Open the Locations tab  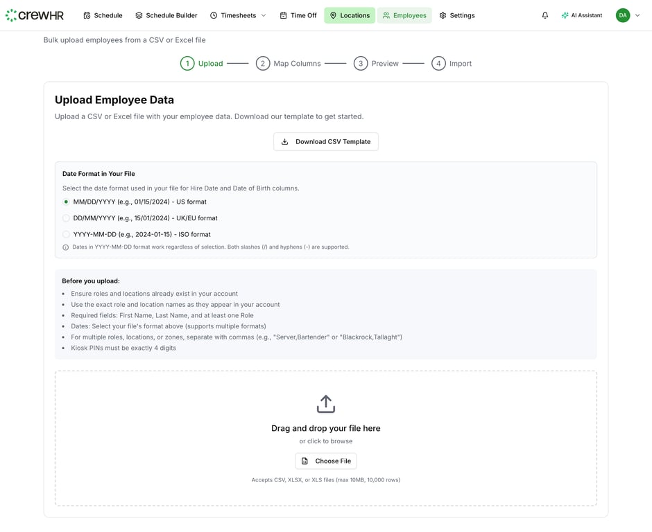(x=350, y=15)
